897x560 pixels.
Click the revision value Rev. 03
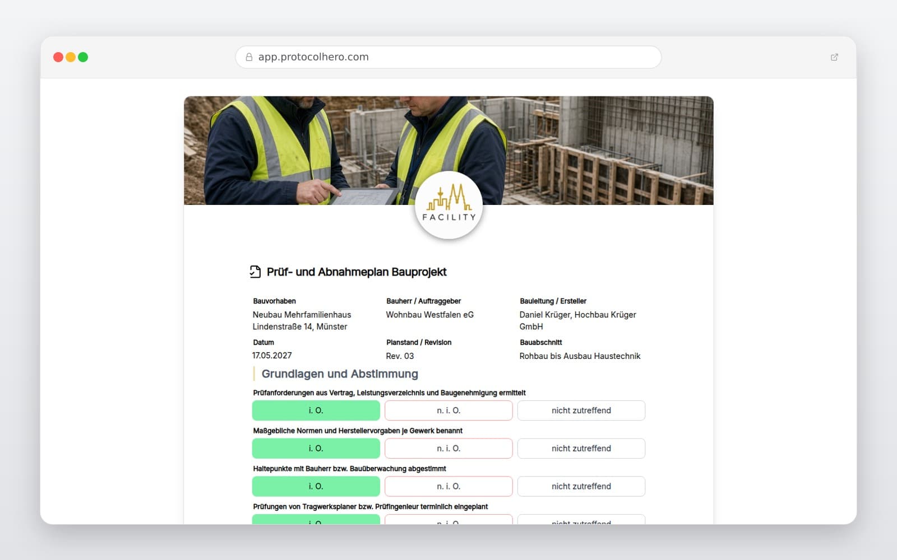coord(400,356)
